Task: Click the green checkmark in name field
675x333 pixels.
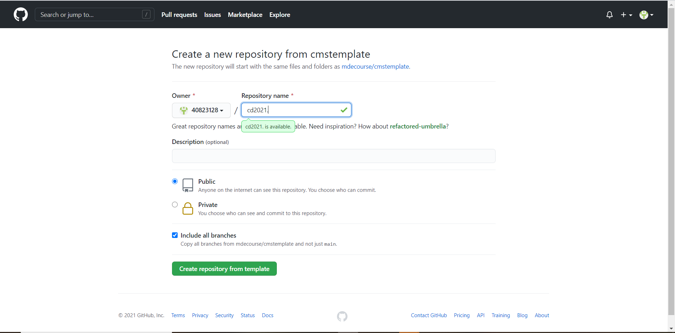Action: point(344,110)
